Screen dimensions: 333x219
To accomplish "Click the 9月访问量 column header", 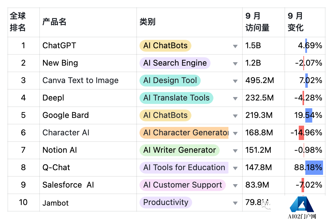I will (x=257, y=22).
